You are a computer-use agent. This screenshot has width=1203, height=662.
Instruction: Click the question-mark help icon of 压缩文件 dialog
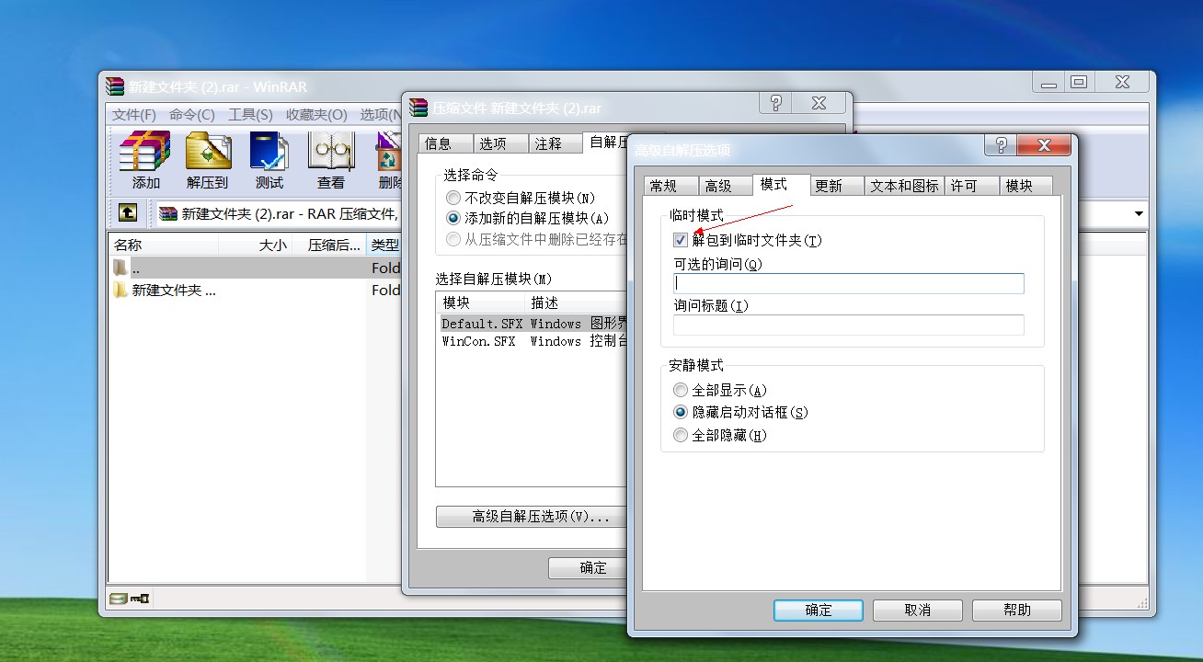click(x=776, y=103)
